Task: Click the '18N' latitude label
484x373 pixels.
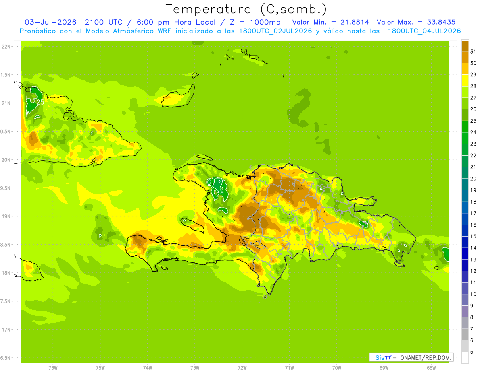Action: [6, 273]
